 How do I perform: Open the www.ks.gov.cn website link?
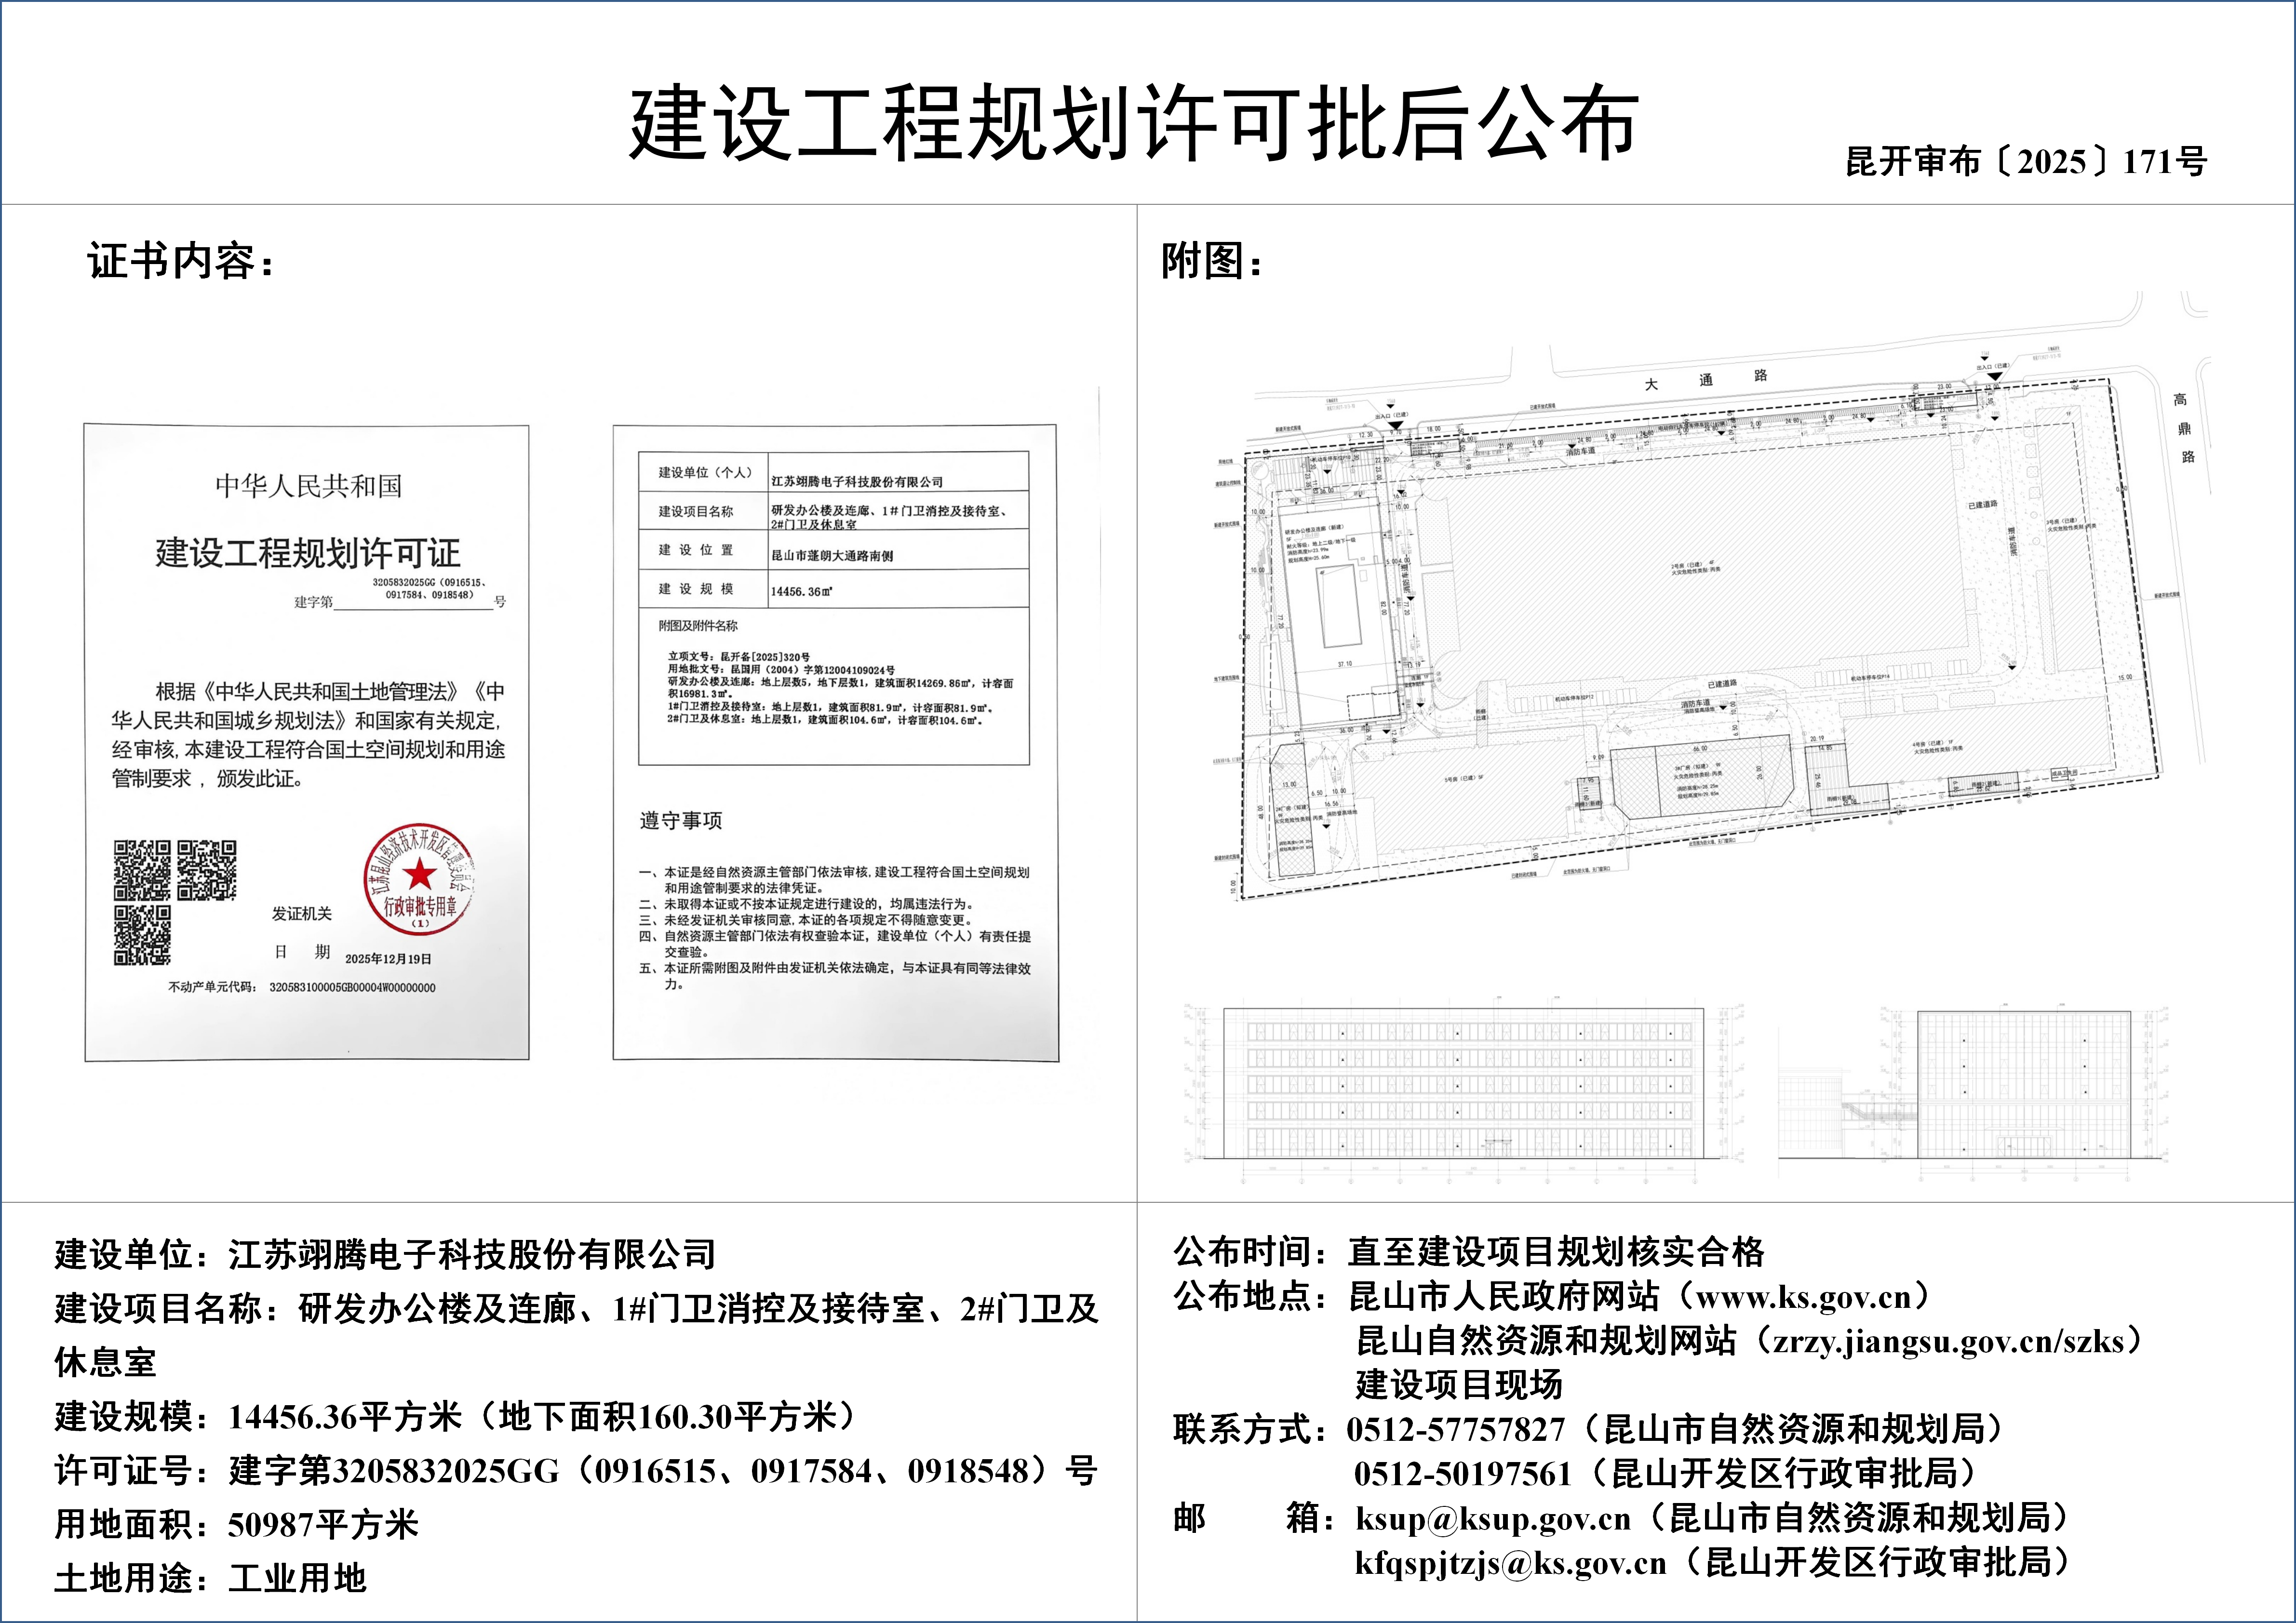tap(1804, 1297)
